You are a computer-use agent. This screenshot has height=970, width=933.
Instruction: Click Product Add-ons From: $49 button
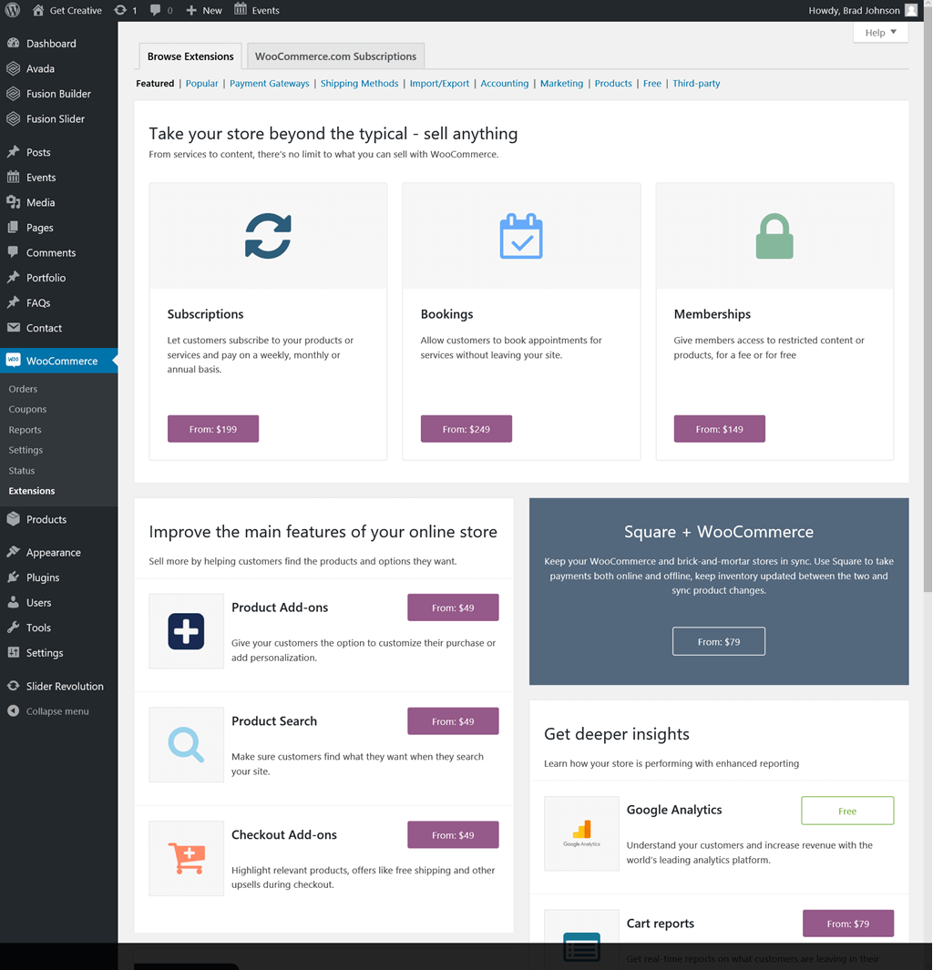tap(453, 608)
